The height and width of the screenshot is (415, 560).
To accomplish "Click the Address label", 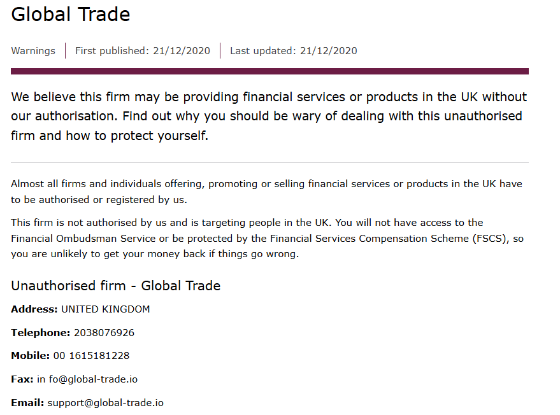I will pos(34,309).
